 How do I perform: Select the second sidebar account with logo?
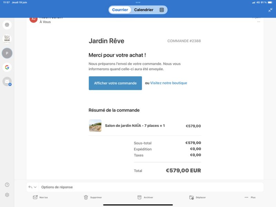coord(7,39)
